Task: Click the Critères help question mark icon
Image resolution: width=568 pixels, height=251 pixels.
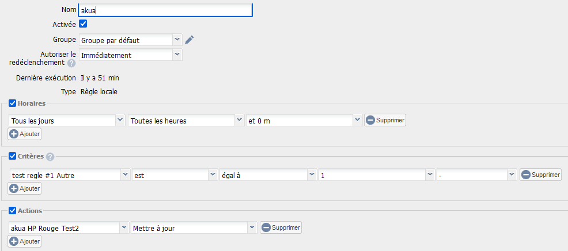Action: [50, 157]
